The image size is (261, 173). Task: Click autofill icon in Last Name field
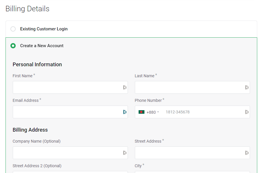(x=247, y=87)
